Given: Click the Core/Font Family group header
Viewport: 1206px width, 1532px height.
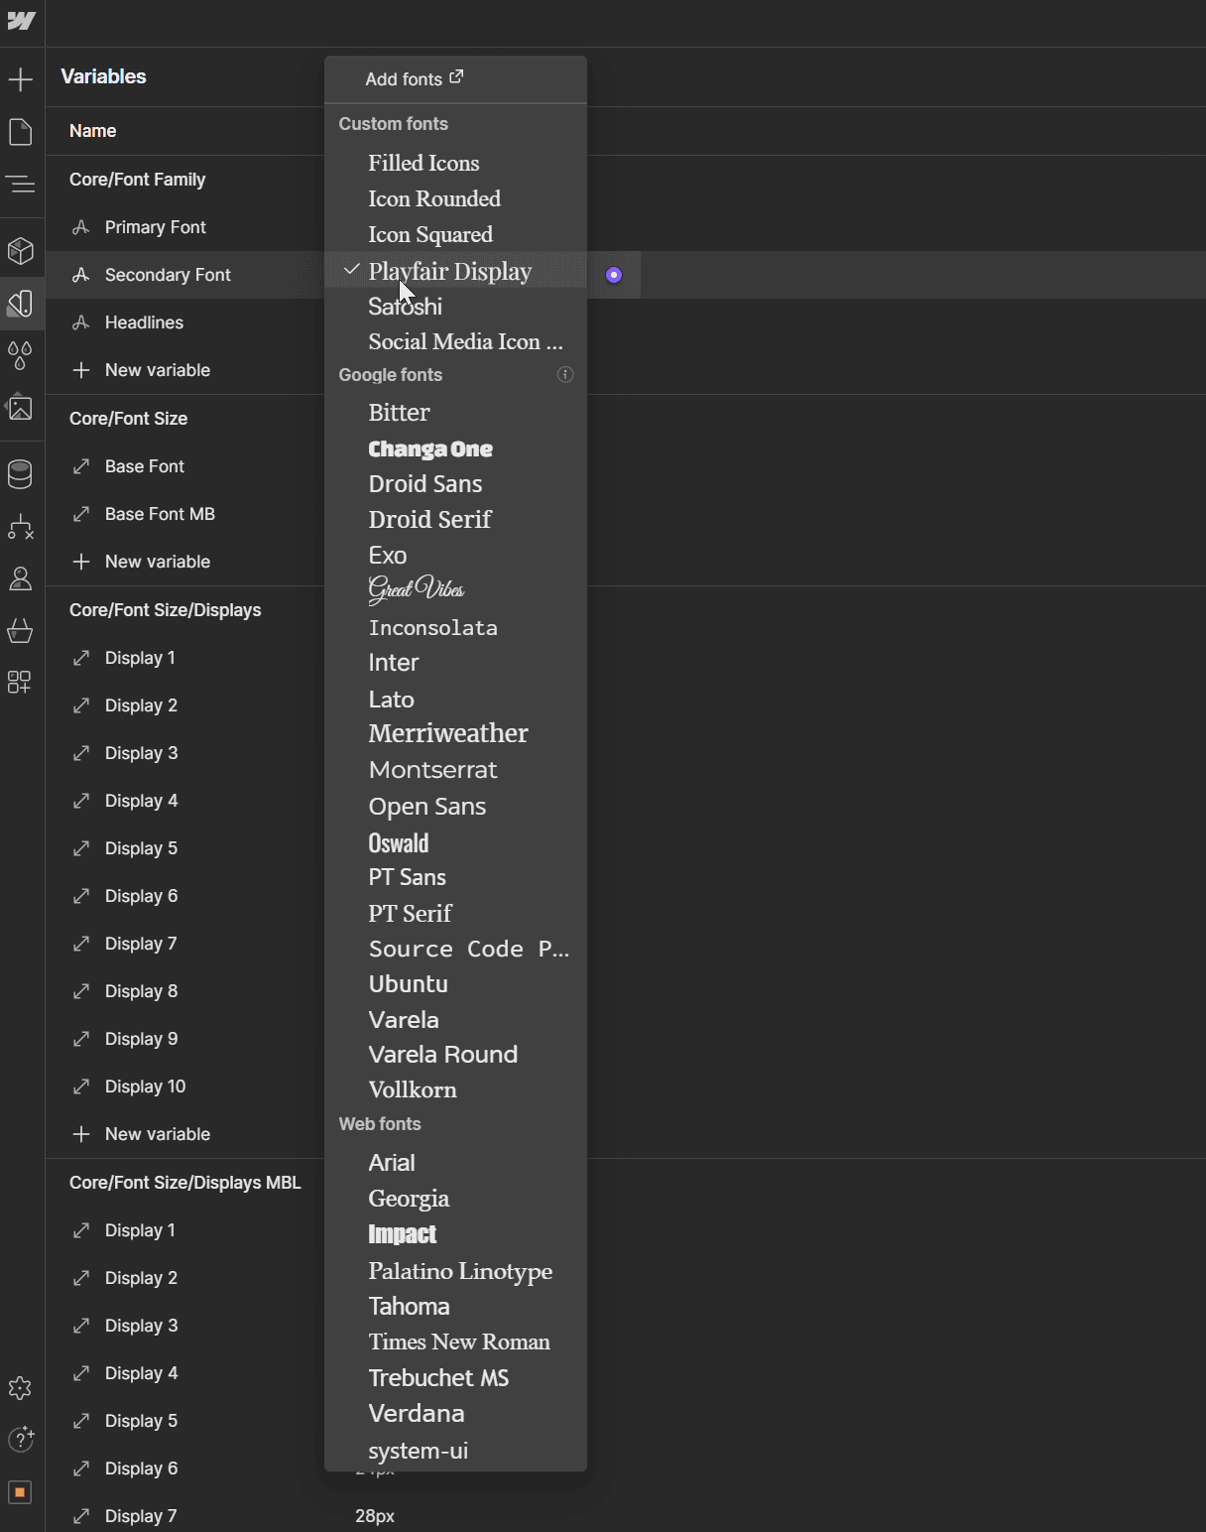Looking at the screenshot, I should click(x=137, y=180).
